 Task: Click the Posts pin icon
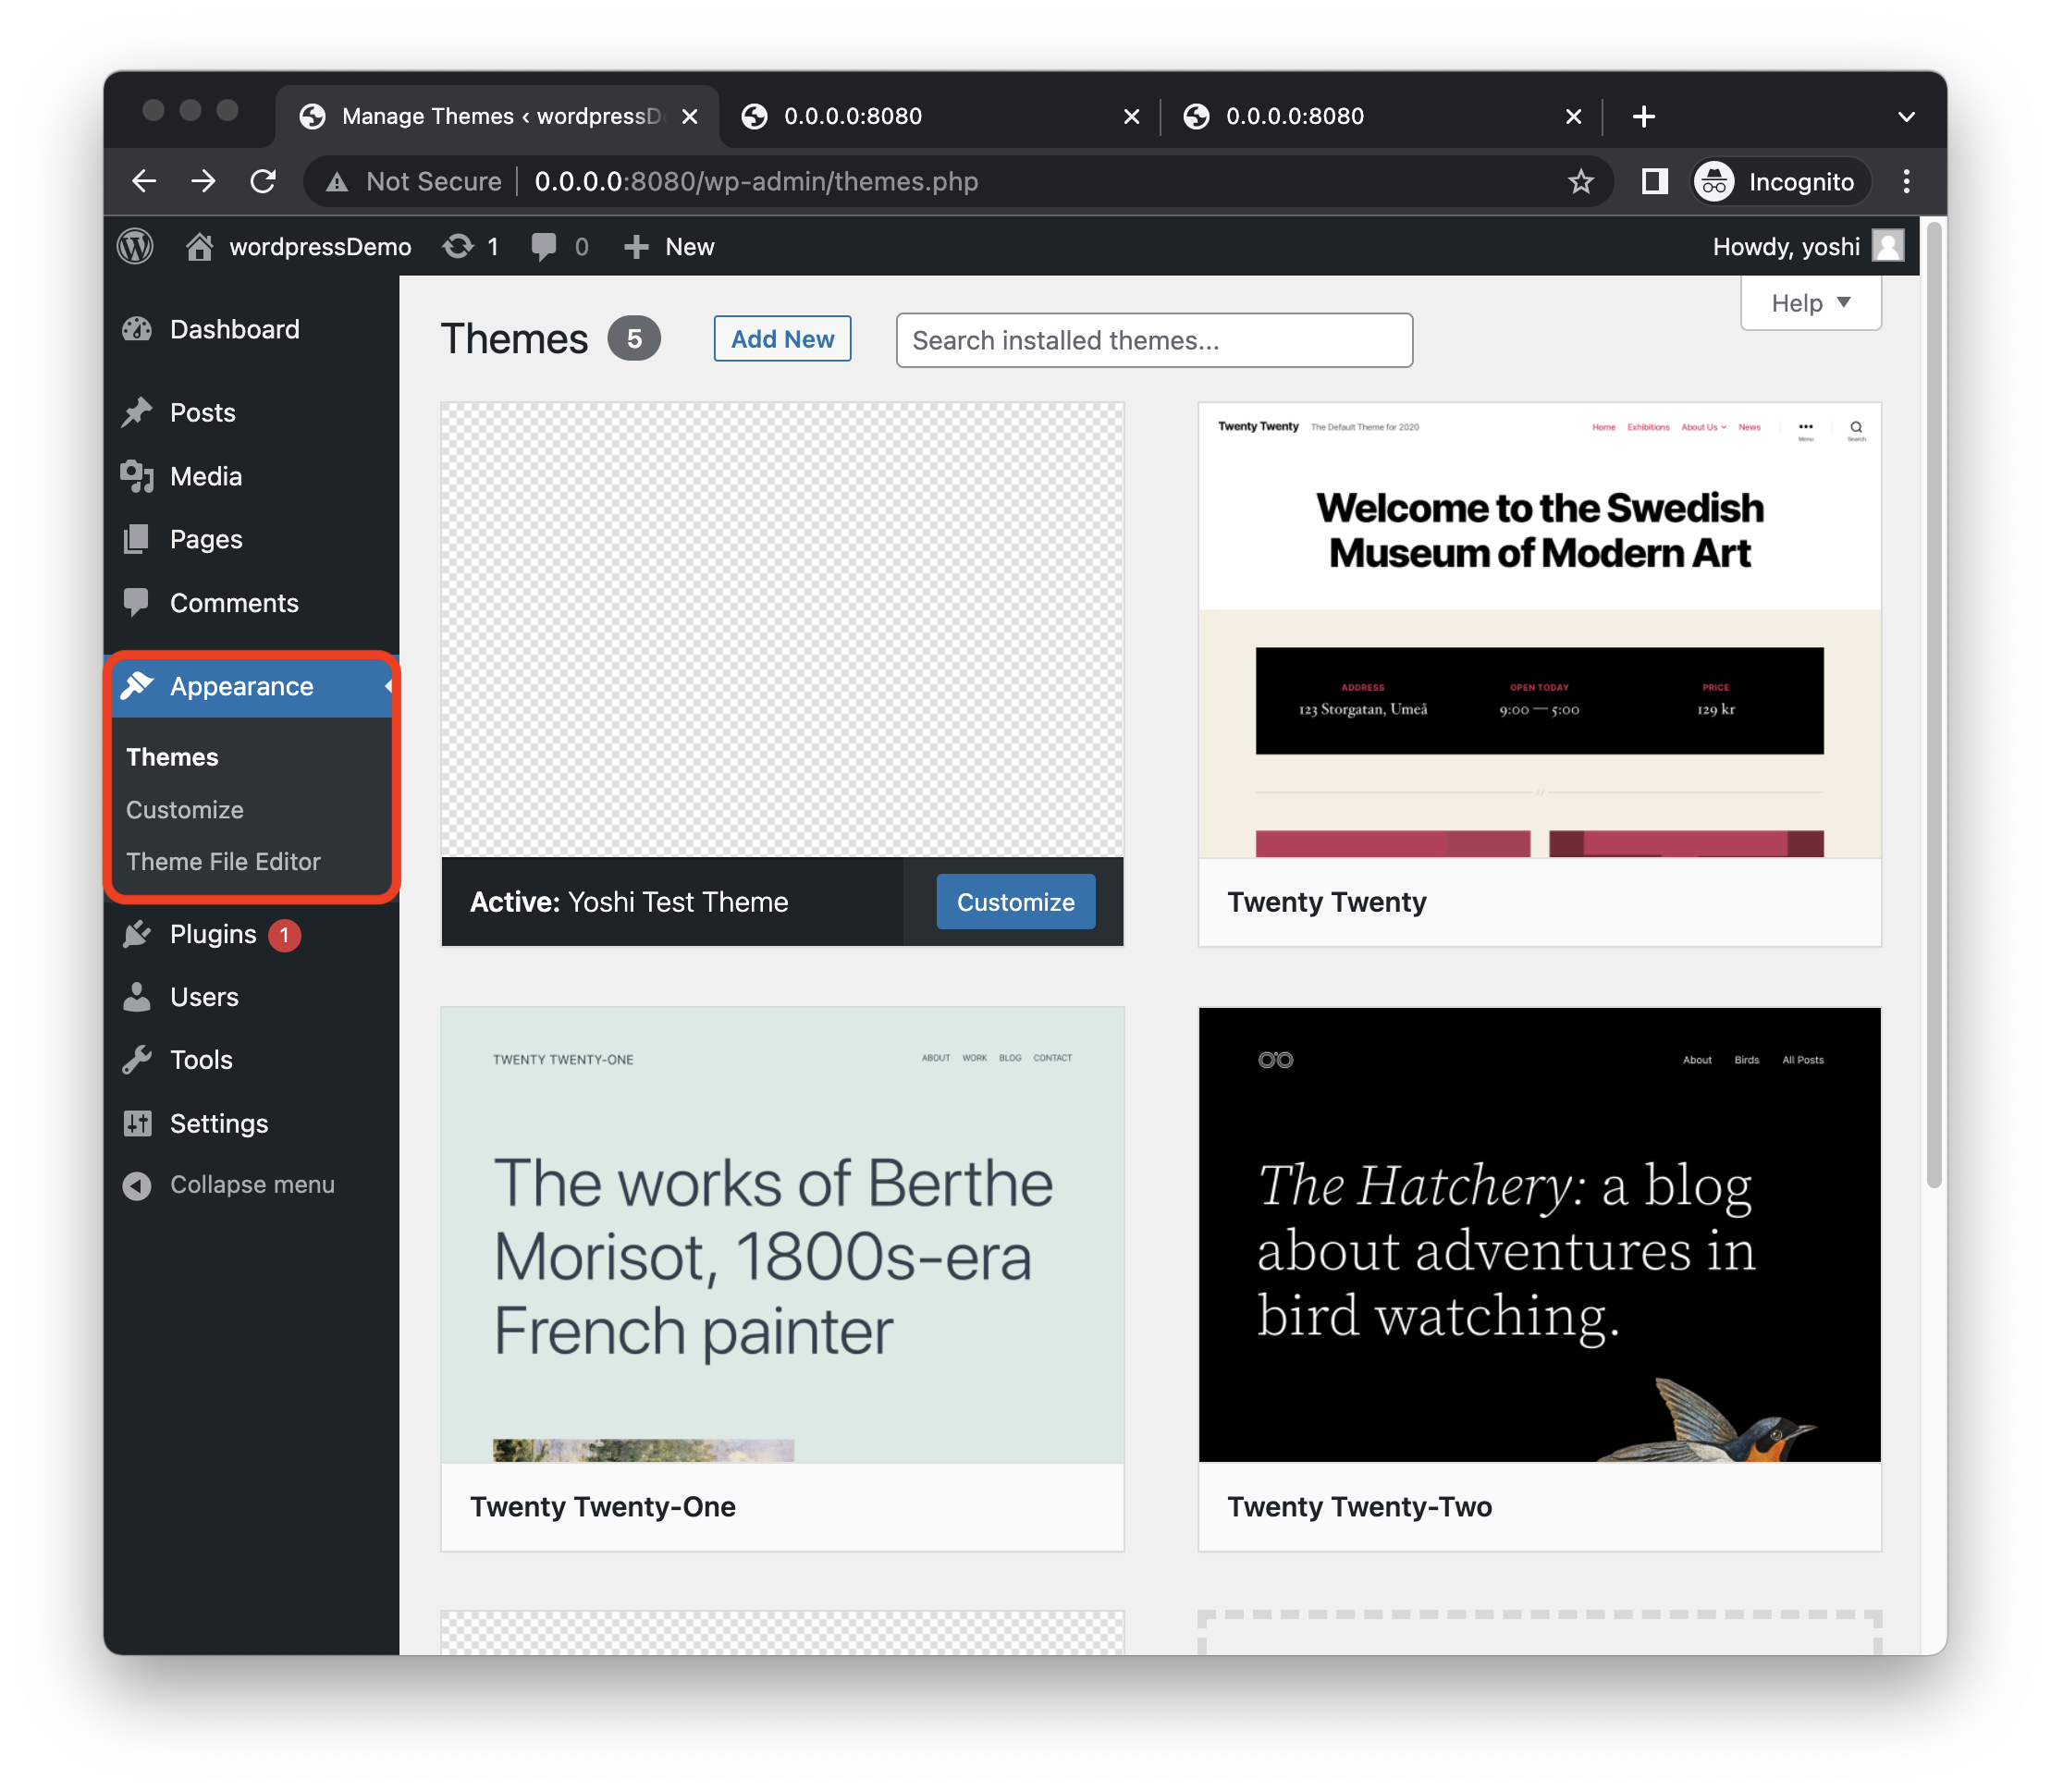point(137,412)
